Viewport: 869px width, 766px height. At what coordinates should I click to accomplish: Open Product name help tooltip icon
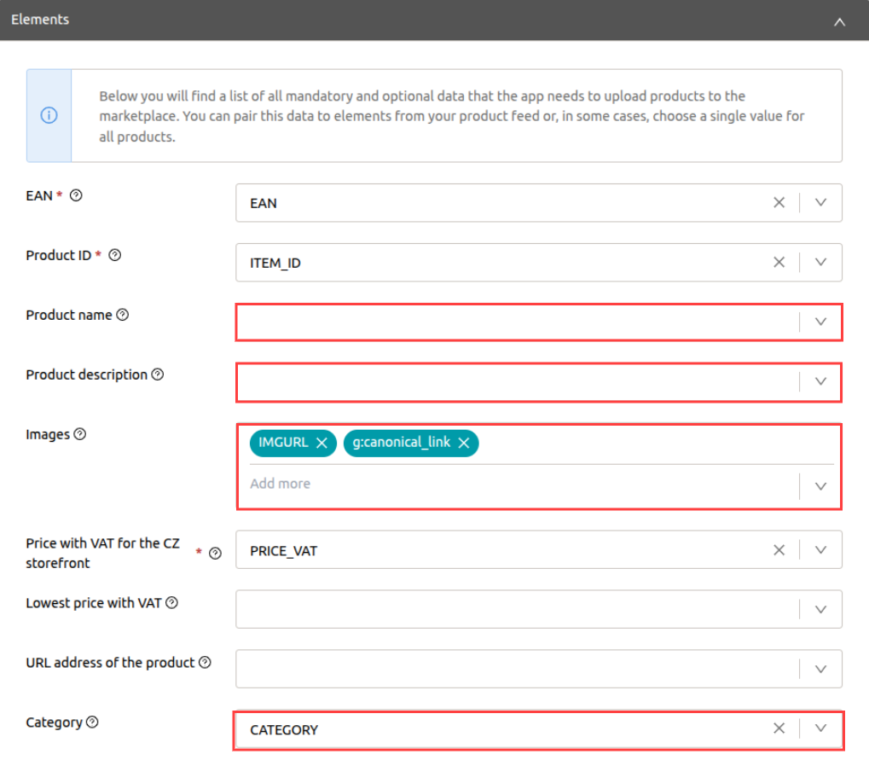[x=123, y=315]
